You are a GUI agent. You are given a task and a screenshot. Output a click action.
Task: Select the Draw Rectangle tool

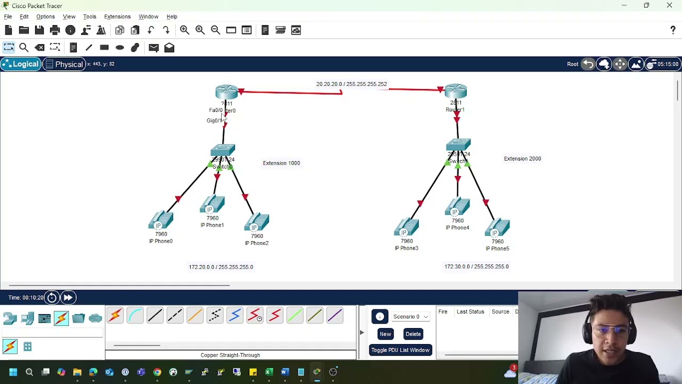(x=104, y=47)
